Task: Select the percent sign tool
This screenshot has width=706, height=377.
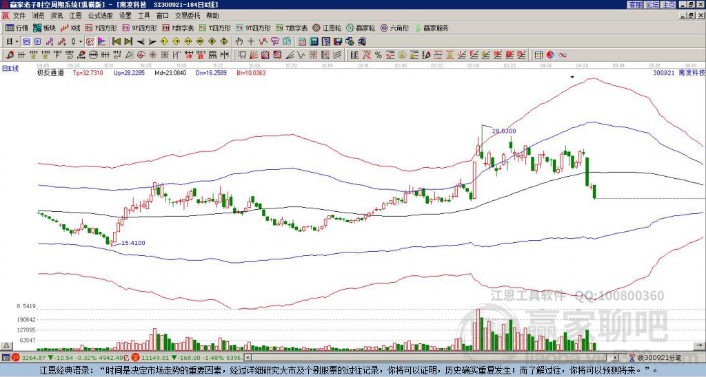Action: click(379, 55)
